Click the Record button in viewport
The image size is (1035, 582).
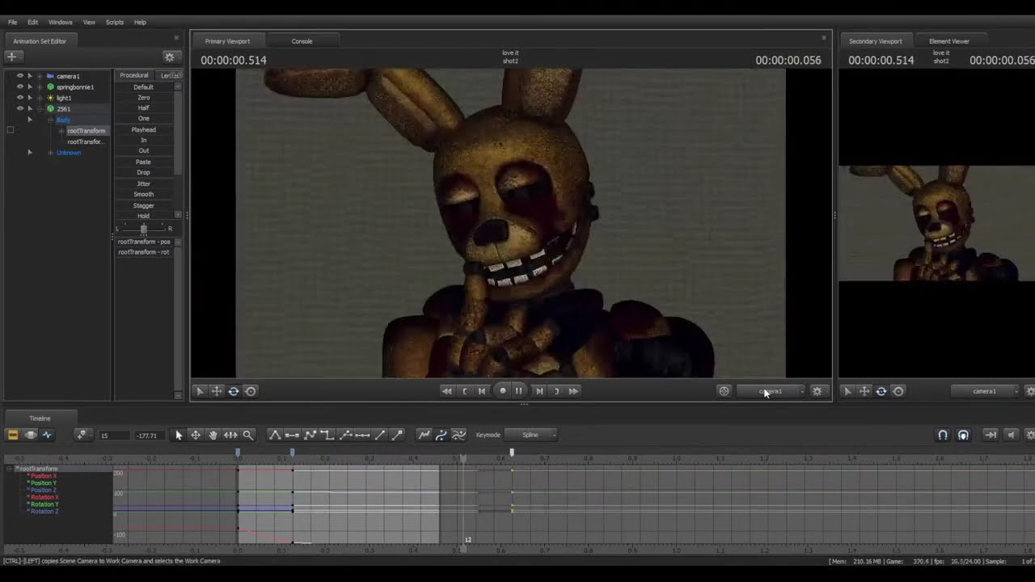(502, 391)
